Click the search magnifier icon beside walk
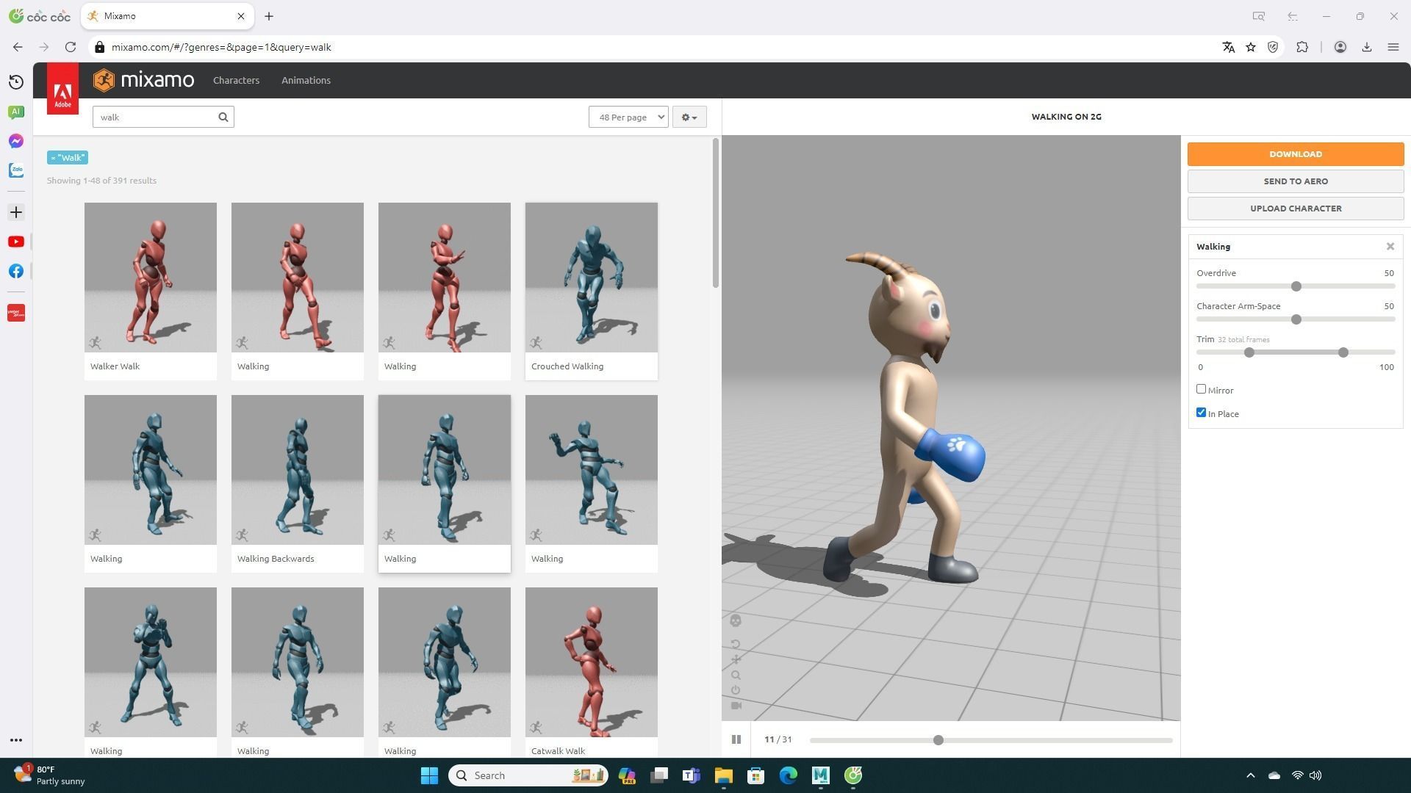 [x=223, y=117]
